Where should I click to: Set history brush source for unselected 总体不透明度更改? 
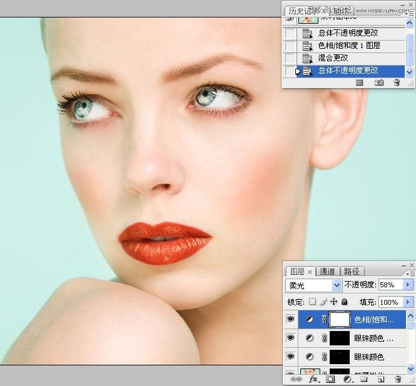tap(290, 34)
